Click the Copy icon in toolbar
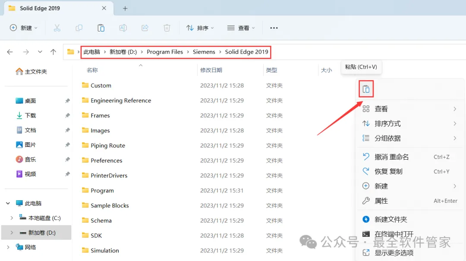This screenshot has height=261, width=466. click(x=79, y=28)
